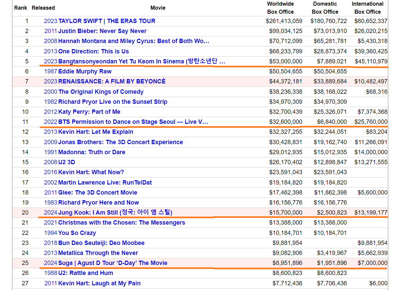Open the TAYLOR SWIFT | THE ERAS TOUR movie link
Screen dimensions: 400x290
[107, 21]
